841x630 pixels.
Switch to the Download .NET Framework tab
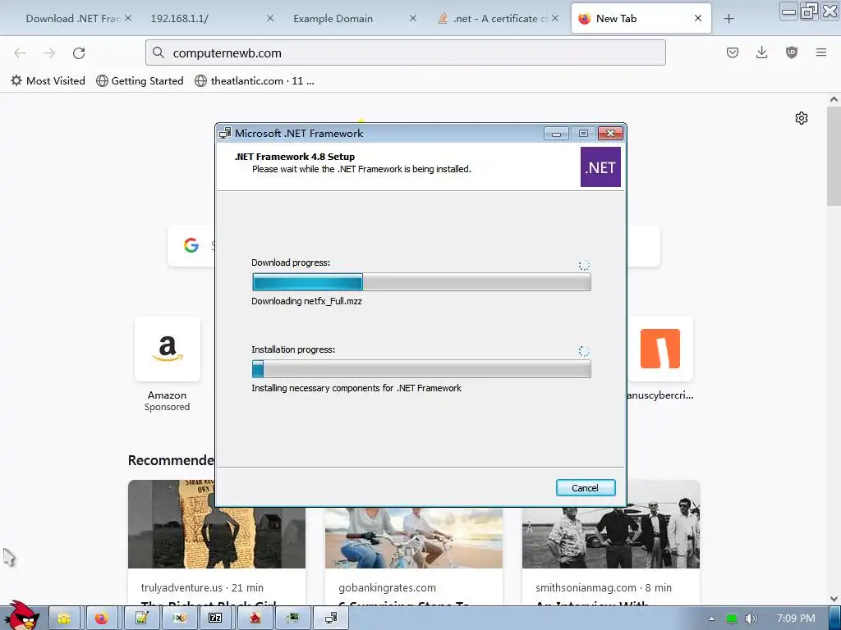point(72,18)
